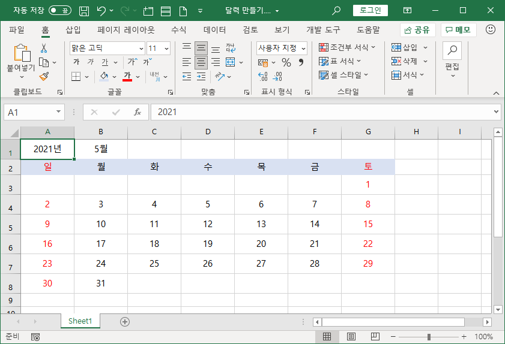Click the Wrap Text icon
Screen dimensions: 505x344
click(x=231, y=48)
